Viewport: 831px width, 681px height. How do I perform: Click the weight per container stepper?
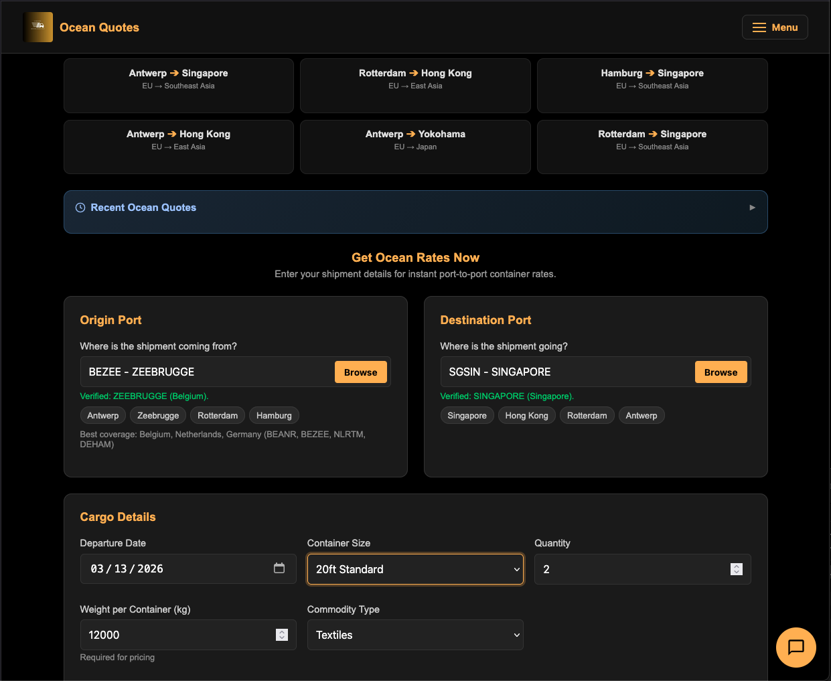[282, 635]
